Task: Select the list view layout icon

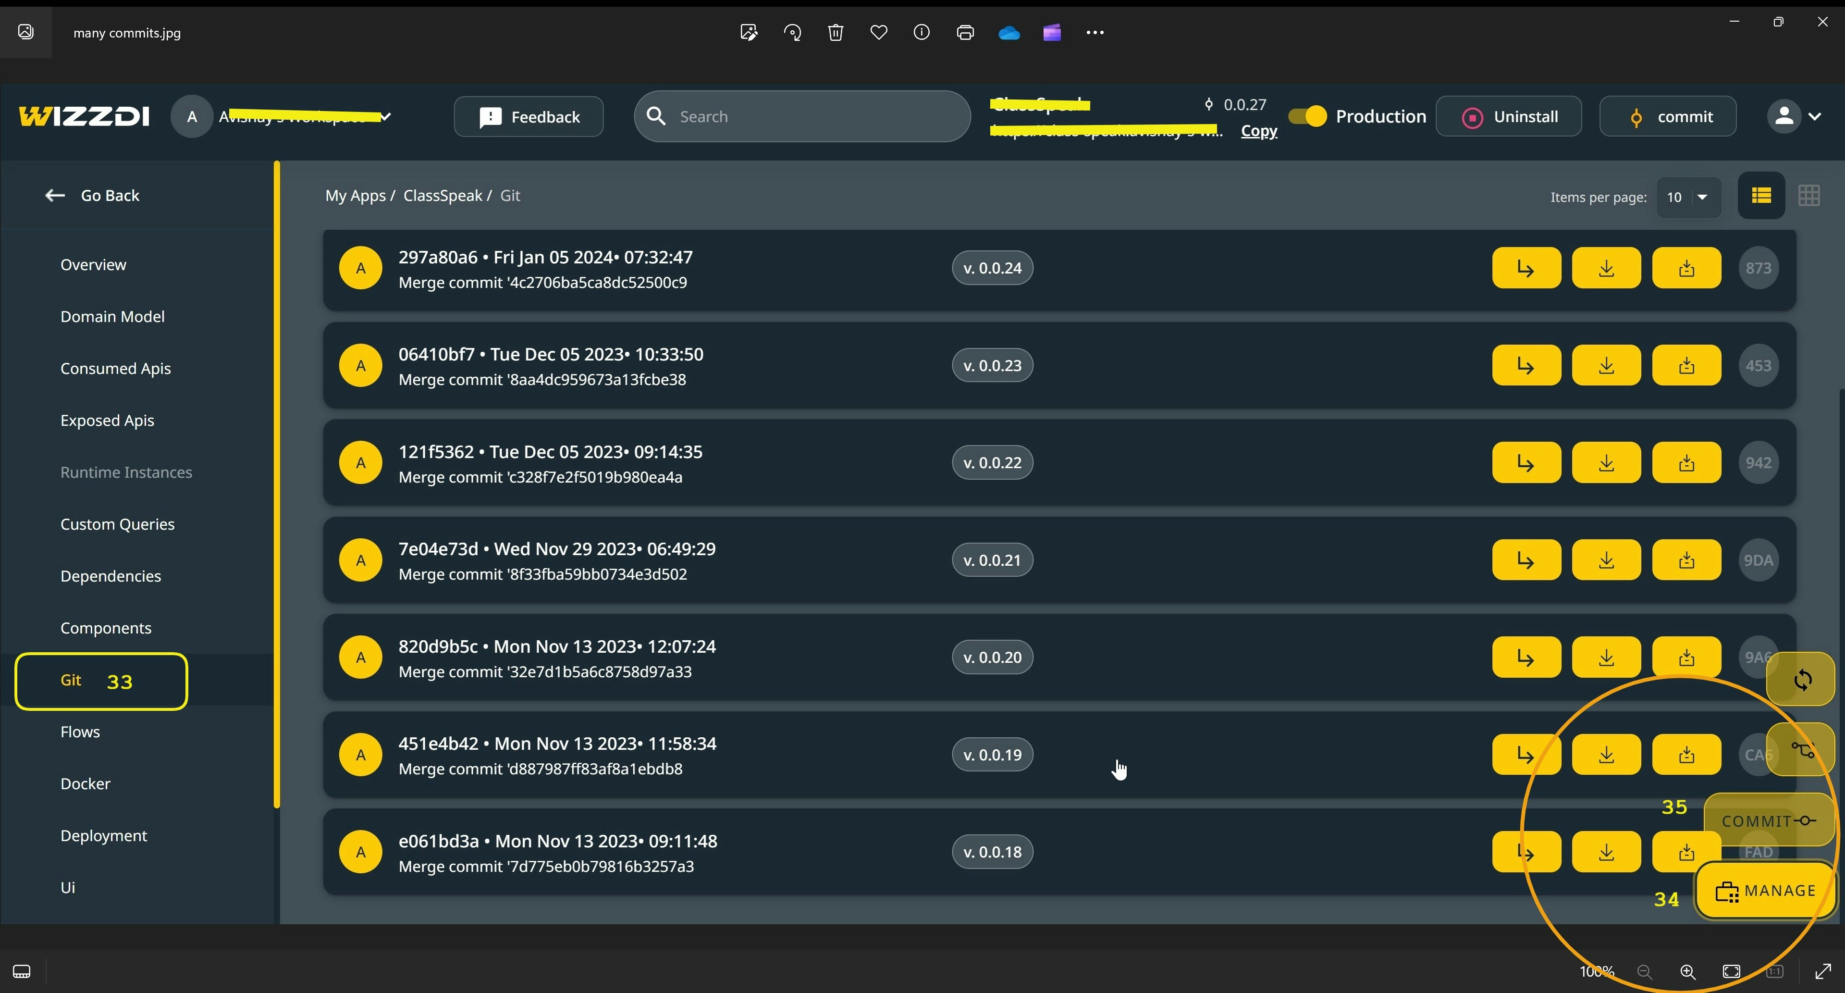Action: pyautogui.click(x=1761, y=196)
